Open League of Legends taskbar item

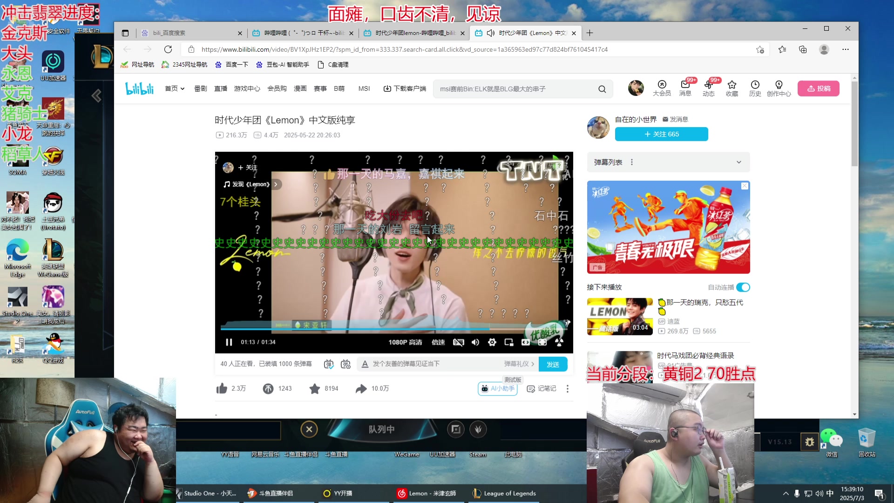(504, 493)
